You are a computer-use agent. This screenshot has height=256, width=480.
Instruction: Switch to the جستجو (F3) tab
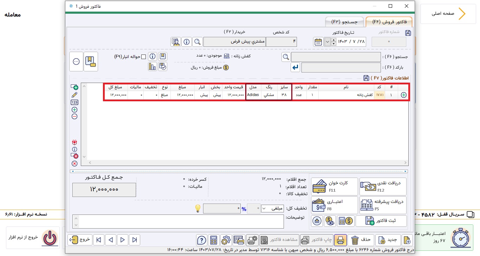(x=345, y=22)
